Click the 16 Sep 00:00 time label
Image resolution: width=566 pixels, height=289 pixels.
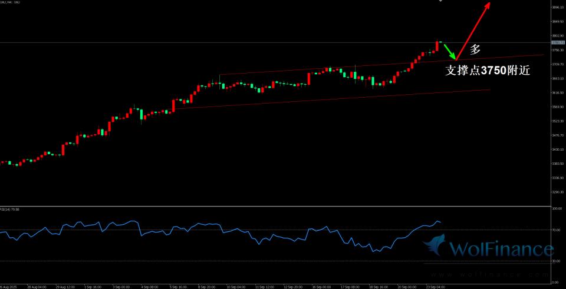[321, 287]
